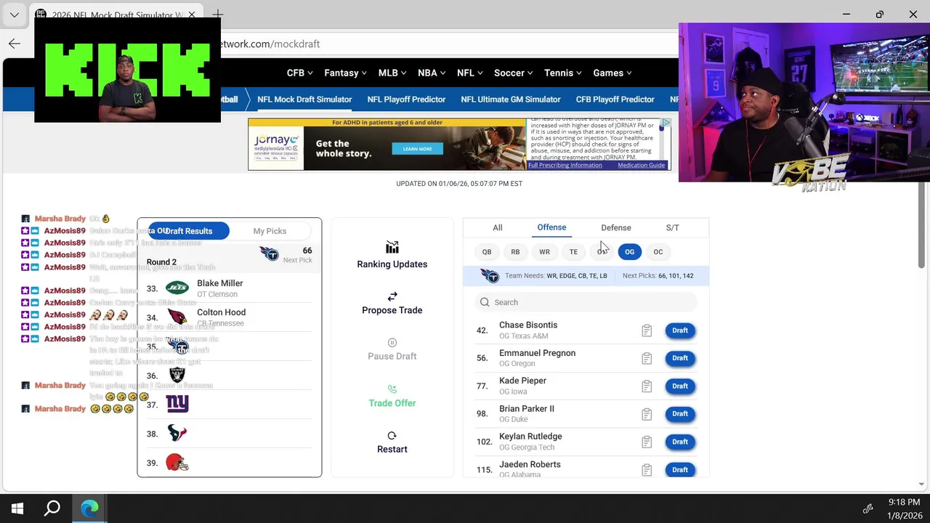930x523 pixels.
Task: Open a new browser tab
Action: tap(218, 15)
